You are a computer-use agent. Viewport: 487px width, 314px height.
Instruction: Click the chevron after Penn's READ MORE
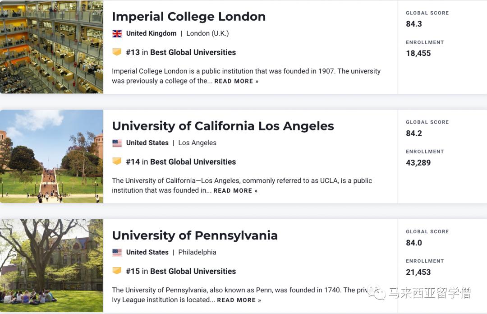pos(258,300)
